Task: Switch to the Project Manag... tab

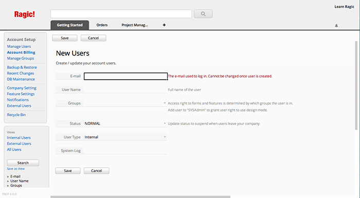Action: (135, 25)
